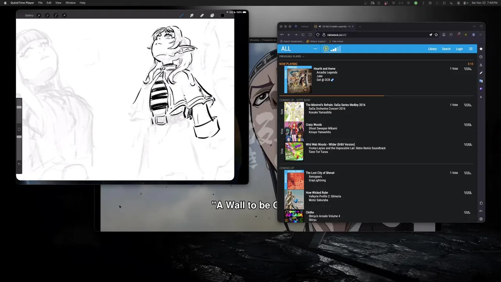Open Shiryu's Arcade Volume 4 album
The image size is (501, 282).
(x=324, y=216)
